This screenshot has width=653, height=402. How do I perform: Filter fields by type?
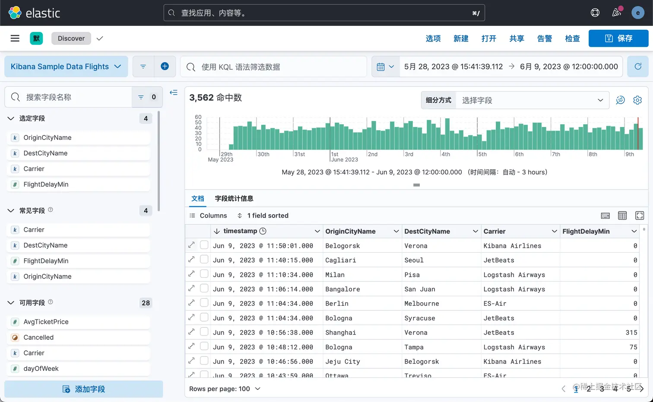[x=147, y=97]
